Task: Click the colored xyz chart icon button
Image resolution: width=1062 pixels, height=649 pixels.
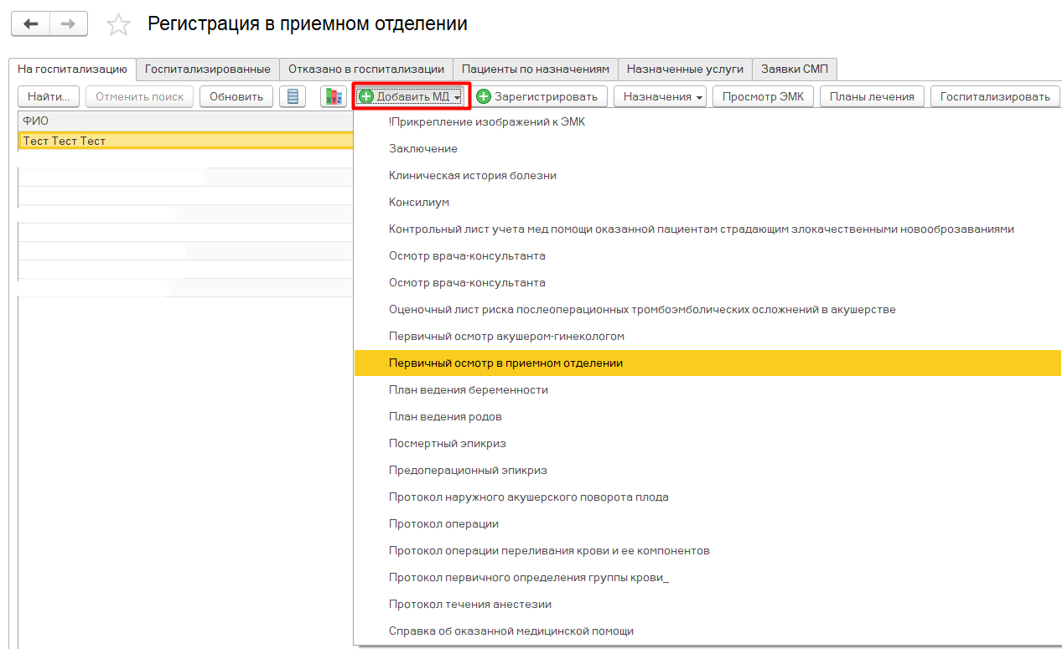Action: click(334, 96)
